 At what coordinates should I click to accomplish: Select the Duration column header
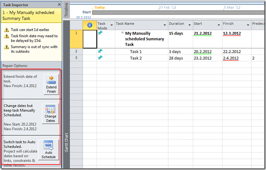click(x=180, y=24)
